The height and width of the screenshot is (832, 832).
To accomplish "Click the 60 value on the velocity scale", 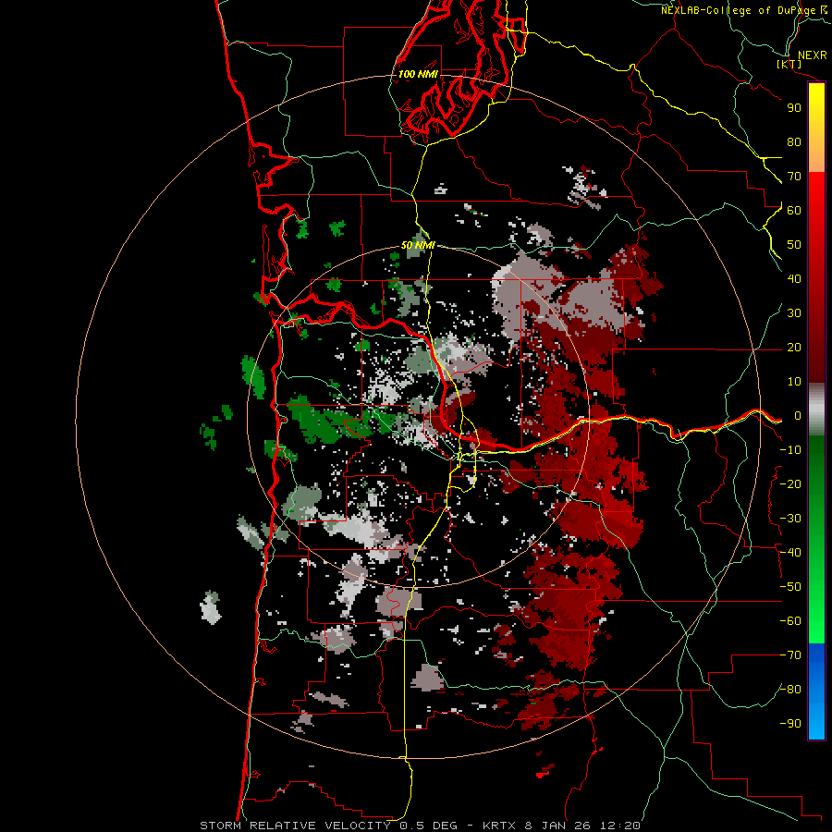I will 794,210.
